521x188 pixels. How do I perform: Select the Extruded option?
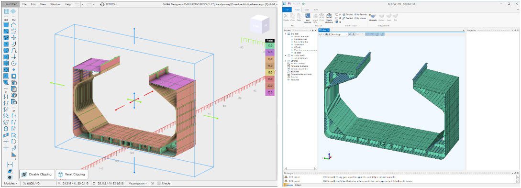coord(348,14)
